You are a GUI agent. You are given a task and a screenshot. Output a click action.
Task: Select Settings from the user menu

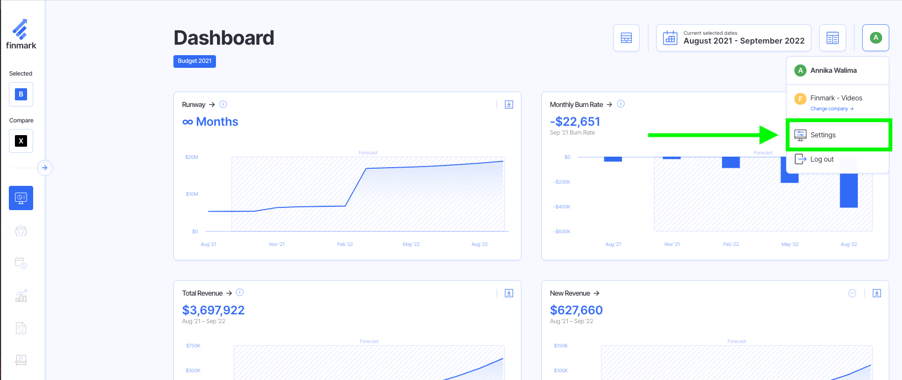click(822, 135)
